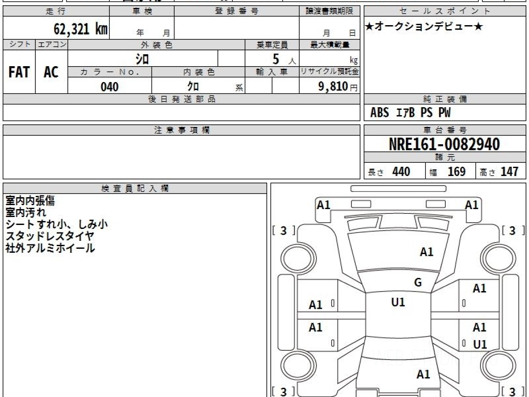The width and height of the screenshot is (529, 397).
Task: Click the シロ exterior color value
Action: [142, 58]
